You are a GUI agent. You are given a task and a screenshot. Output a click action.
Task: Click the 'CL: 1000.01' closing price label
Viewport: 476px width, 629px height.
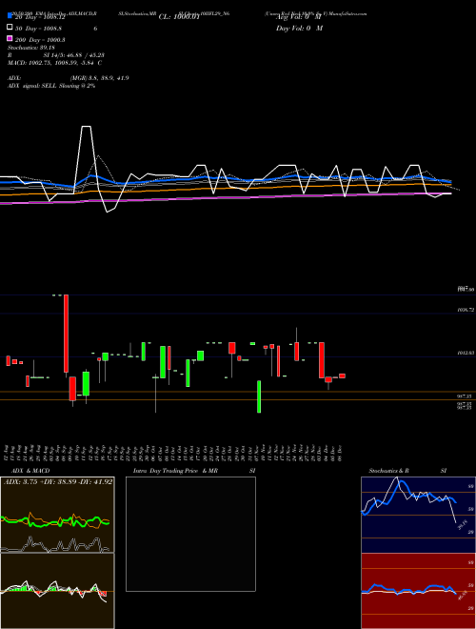pos(179,17)
